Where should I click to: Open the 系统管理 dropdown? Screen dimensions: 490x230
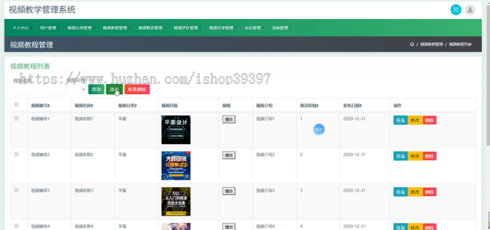(281, 28)
